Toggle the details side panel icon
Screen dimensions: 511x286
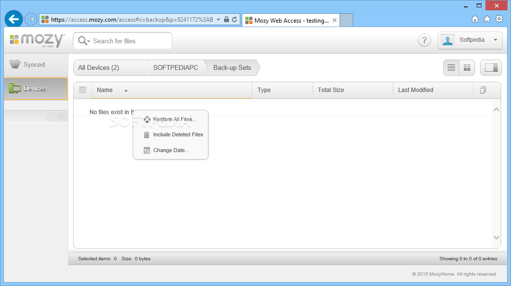[x=491, y=67]
